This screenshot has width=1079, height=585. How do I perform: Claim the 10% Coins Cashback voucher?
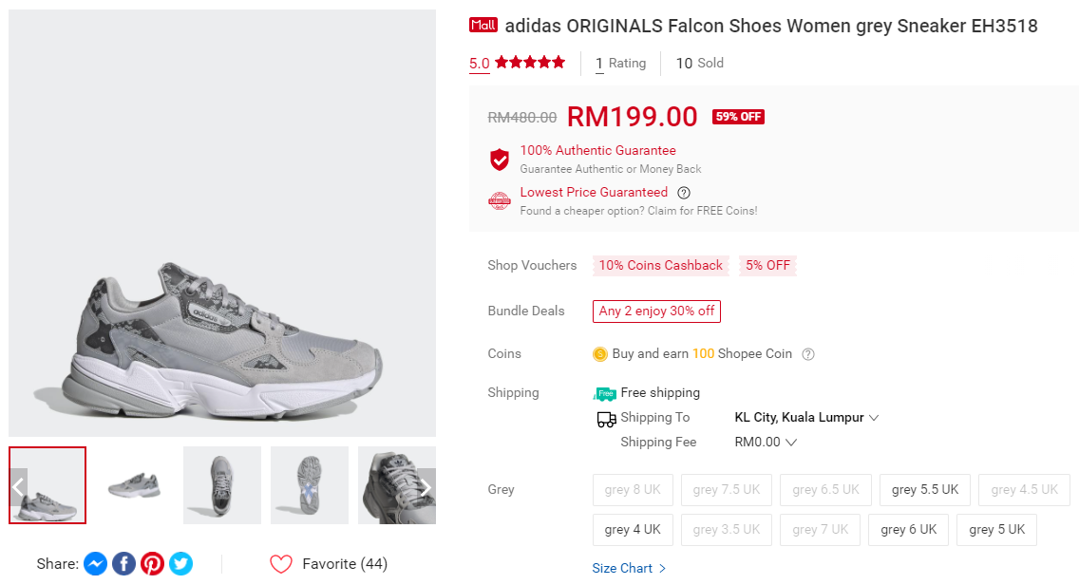pos(660,266)
